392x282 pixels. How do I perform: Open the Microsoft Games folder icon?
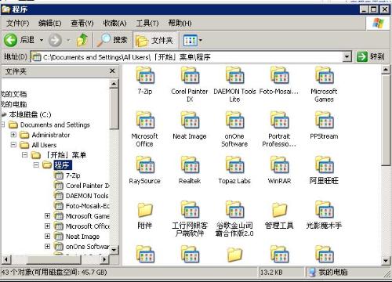tap(325, 75)
